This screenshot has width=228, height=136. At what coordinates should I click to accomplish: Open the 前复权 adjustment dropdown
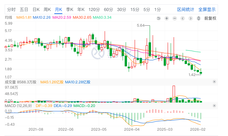(x=210, y=18)
